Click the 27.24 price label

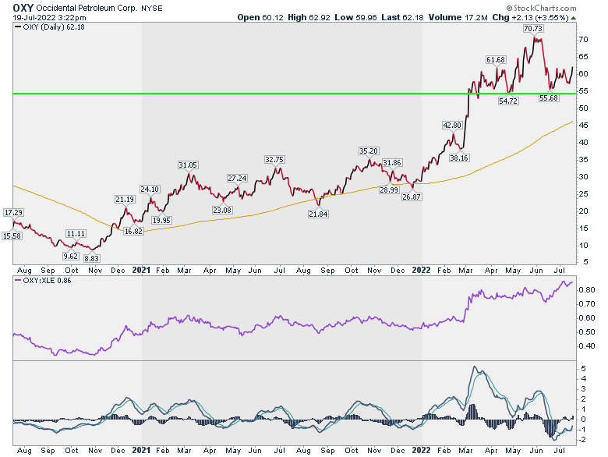click(237, 178)
